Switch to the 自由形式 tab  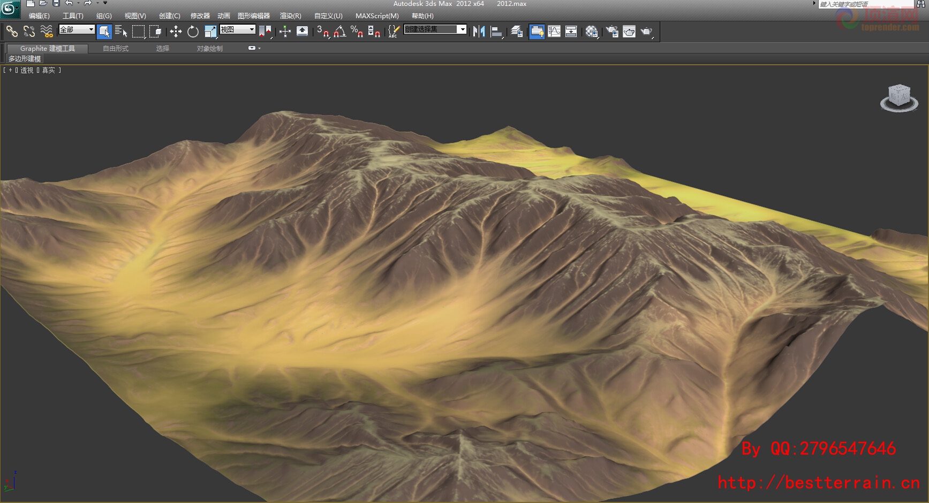116,48
